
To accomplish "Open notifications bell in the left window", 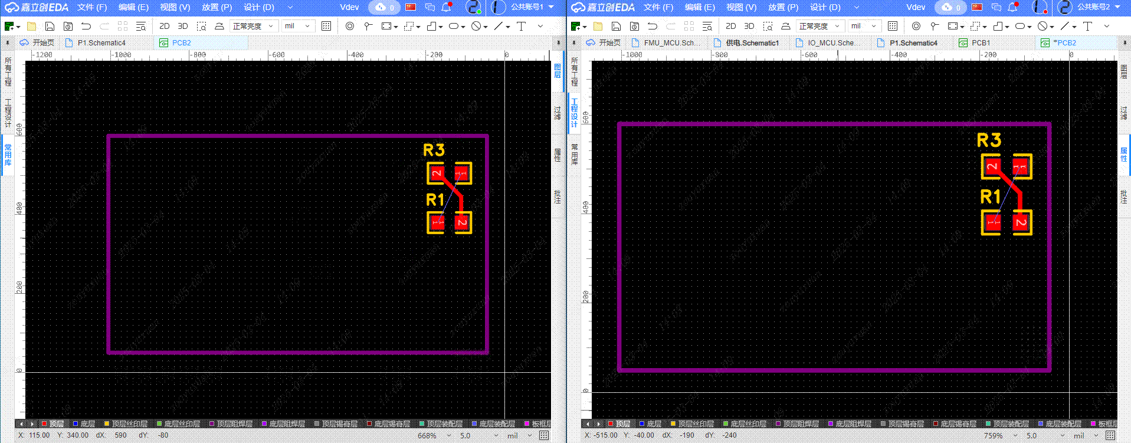I will click(x=447, y=7).
